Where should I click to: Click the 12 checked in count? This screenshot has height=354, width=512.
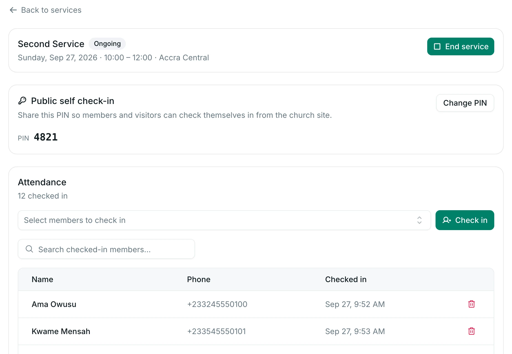click(43, 196)
